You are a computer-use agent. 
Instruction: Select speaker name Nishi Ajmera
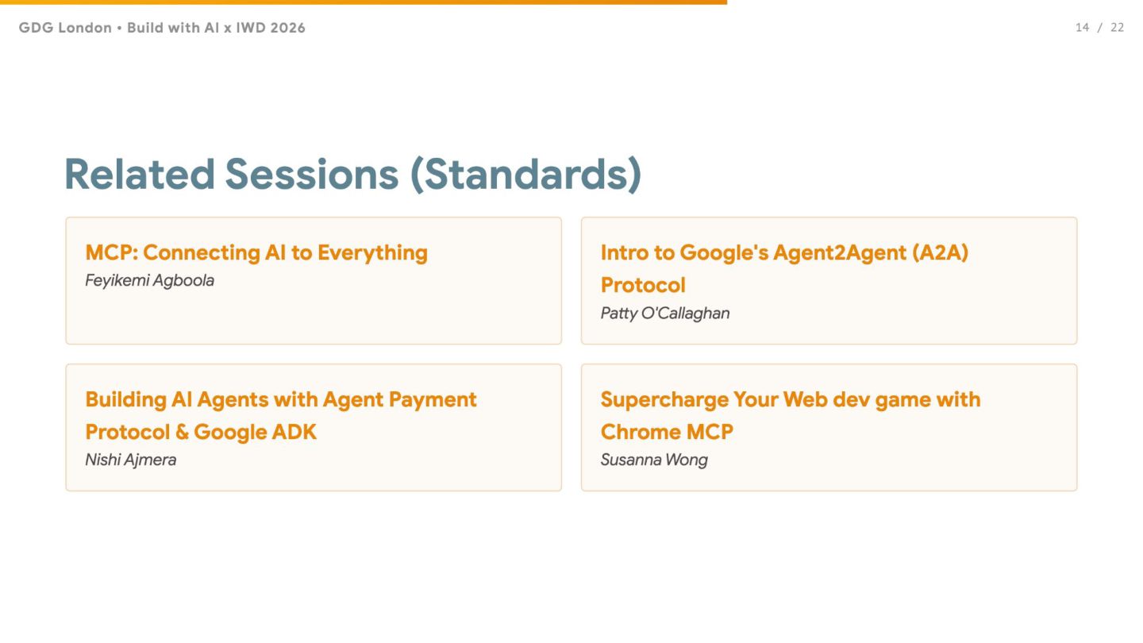pos(130,460)
